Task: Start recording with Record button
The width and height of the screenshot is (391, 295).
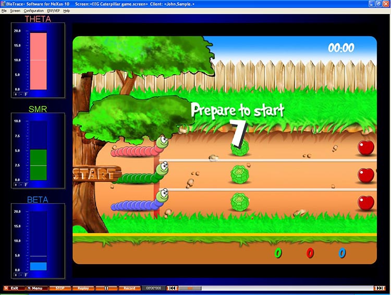Action: (129, 288)
